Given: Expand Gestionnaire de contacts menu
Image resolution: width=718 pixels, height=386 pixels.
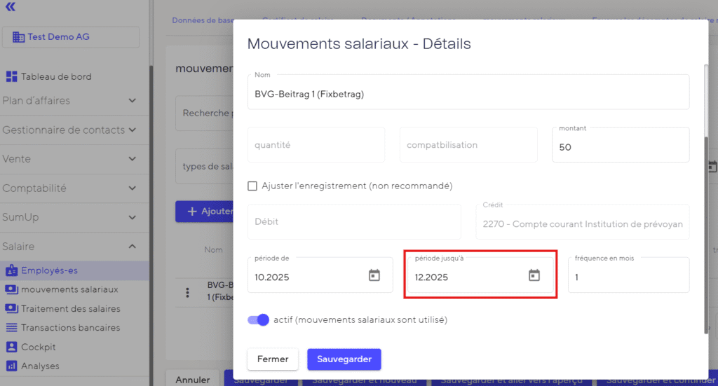Looking at the screenshot, I should pos(133,130).
